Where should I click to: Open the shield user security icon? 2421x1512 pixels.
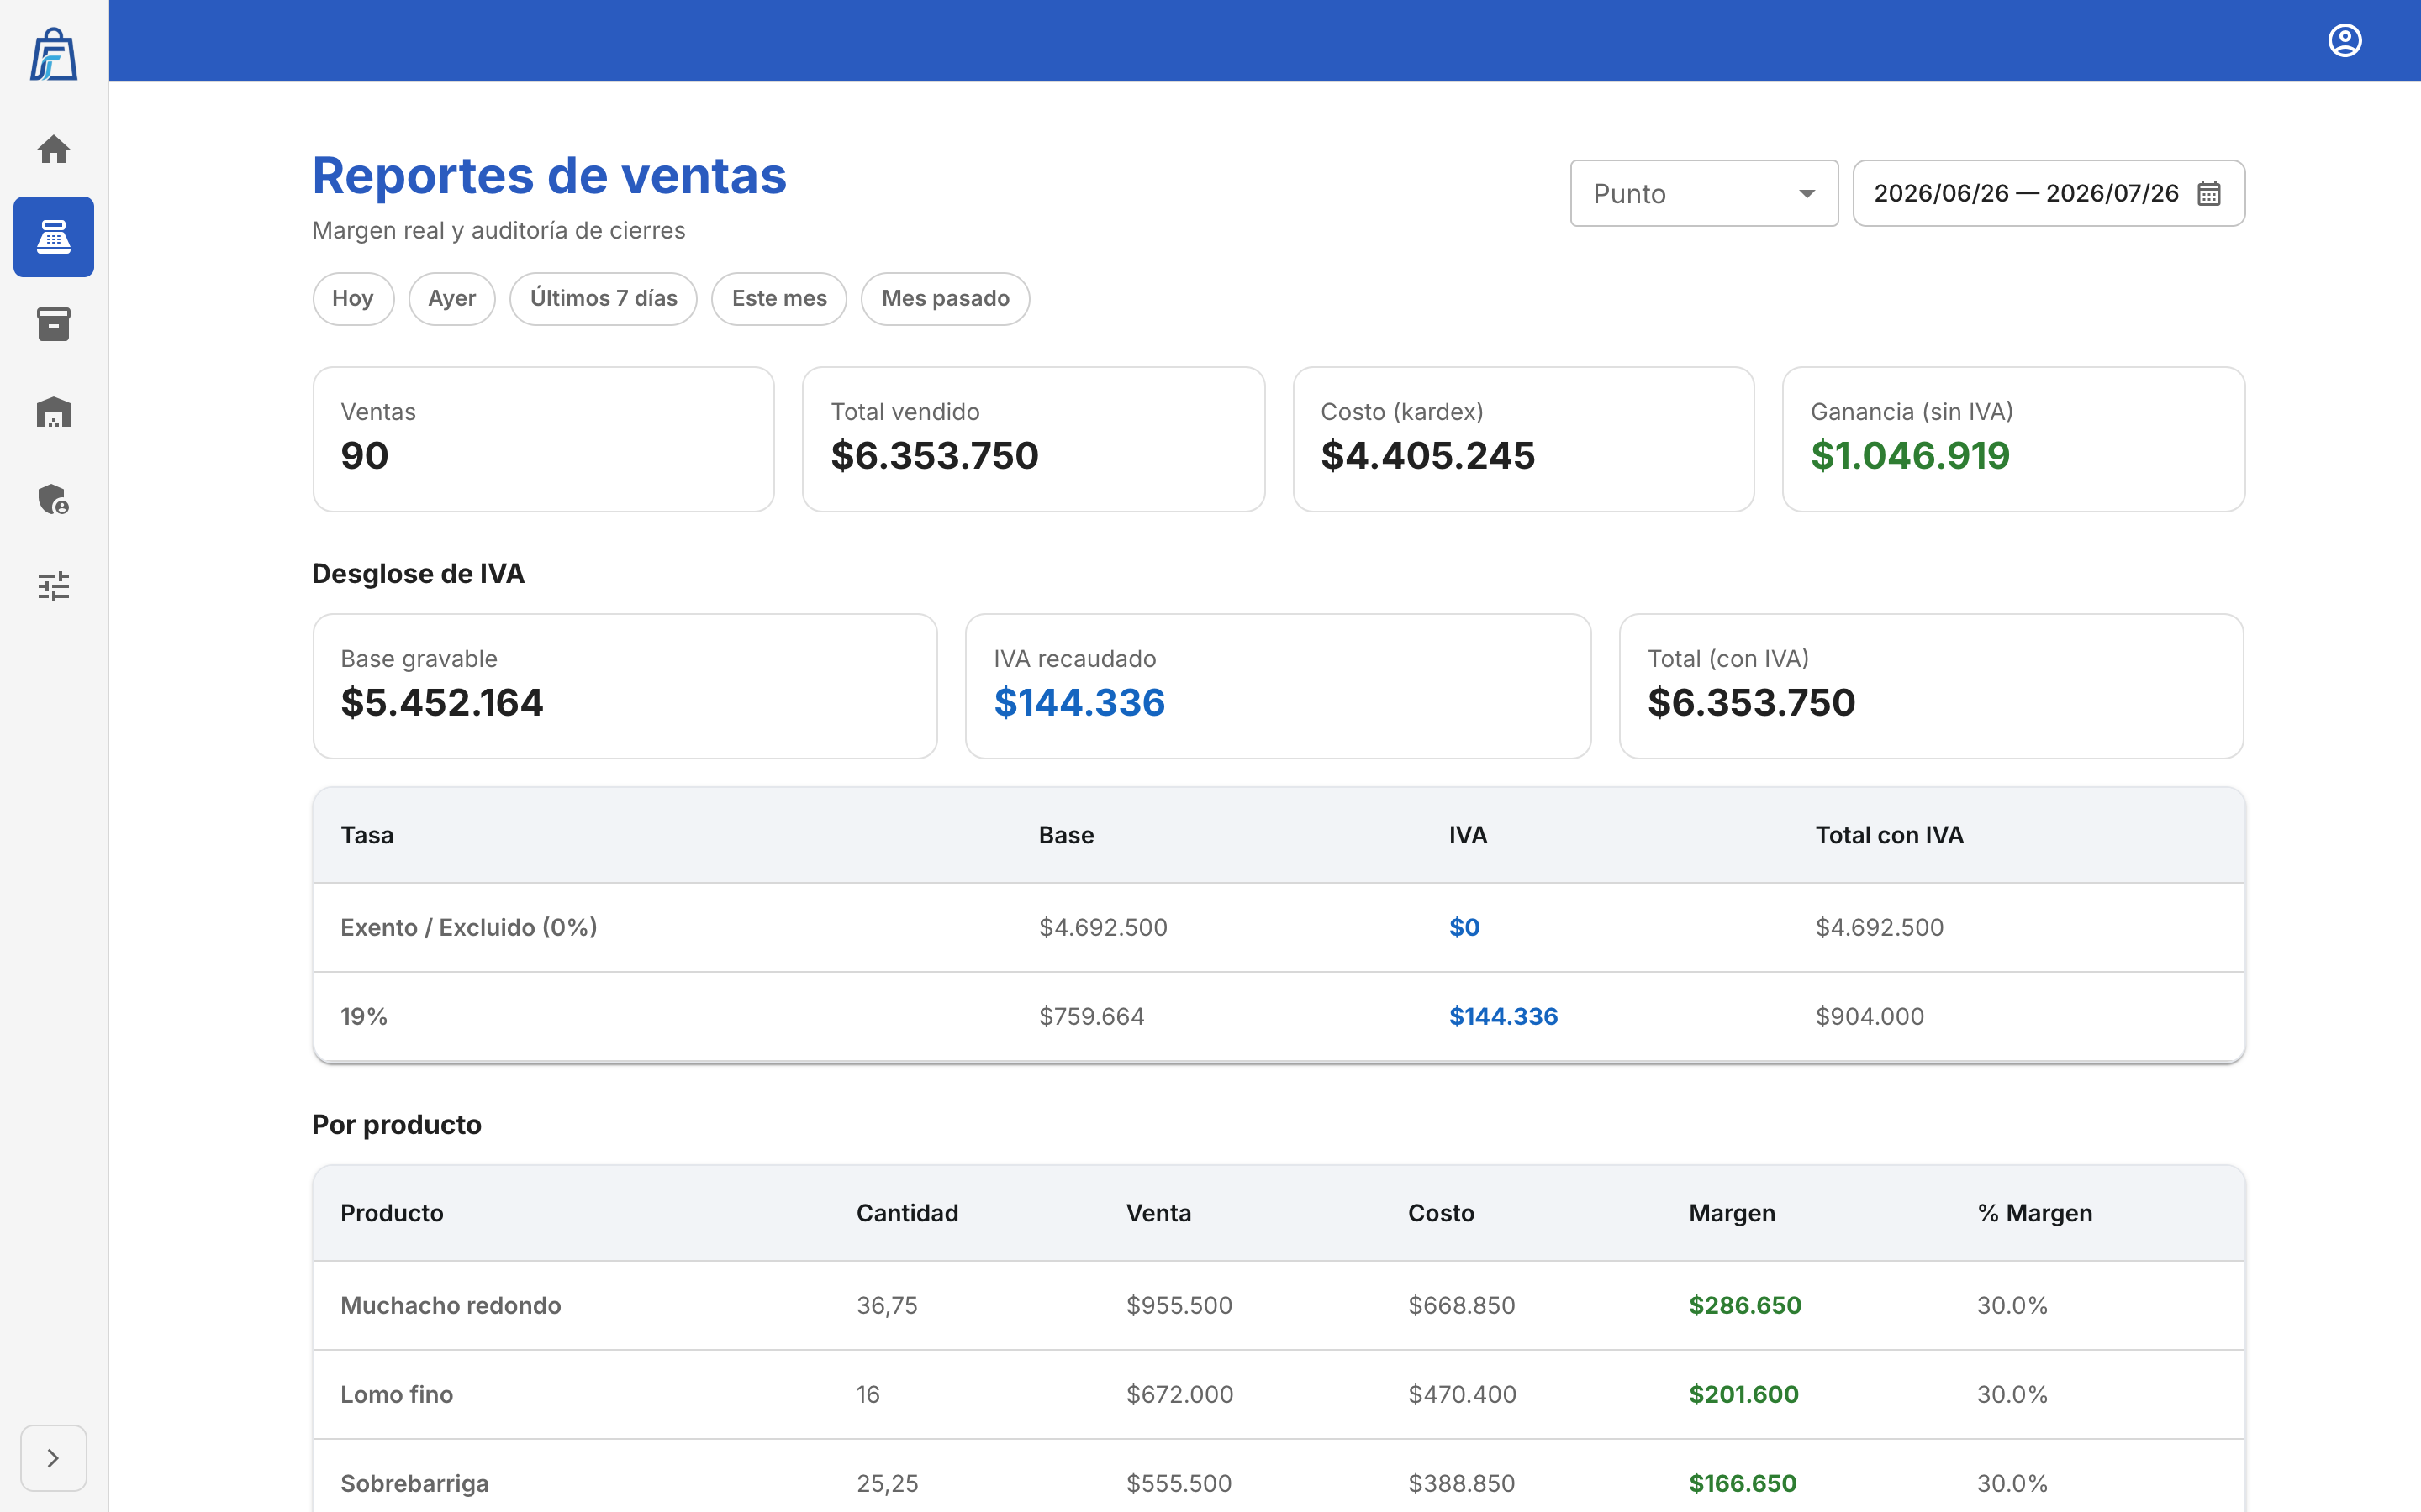click(x=54, y=499)
